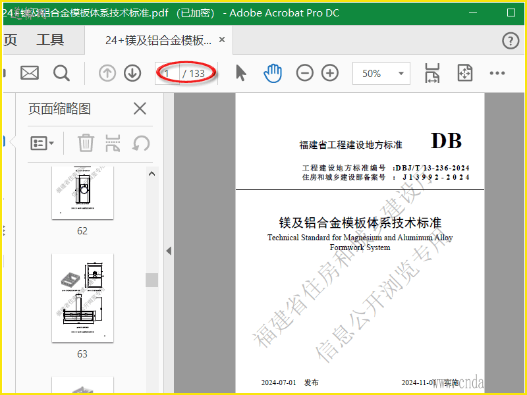527x395 pixels.
Task: Click the 福建省工程建设地方标准 heading
Action: click(x=350, y=145)
